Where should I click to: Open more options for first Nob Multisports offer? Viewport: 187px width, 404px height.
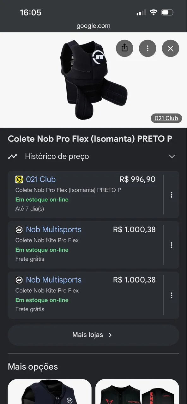[x=172, y=245]
